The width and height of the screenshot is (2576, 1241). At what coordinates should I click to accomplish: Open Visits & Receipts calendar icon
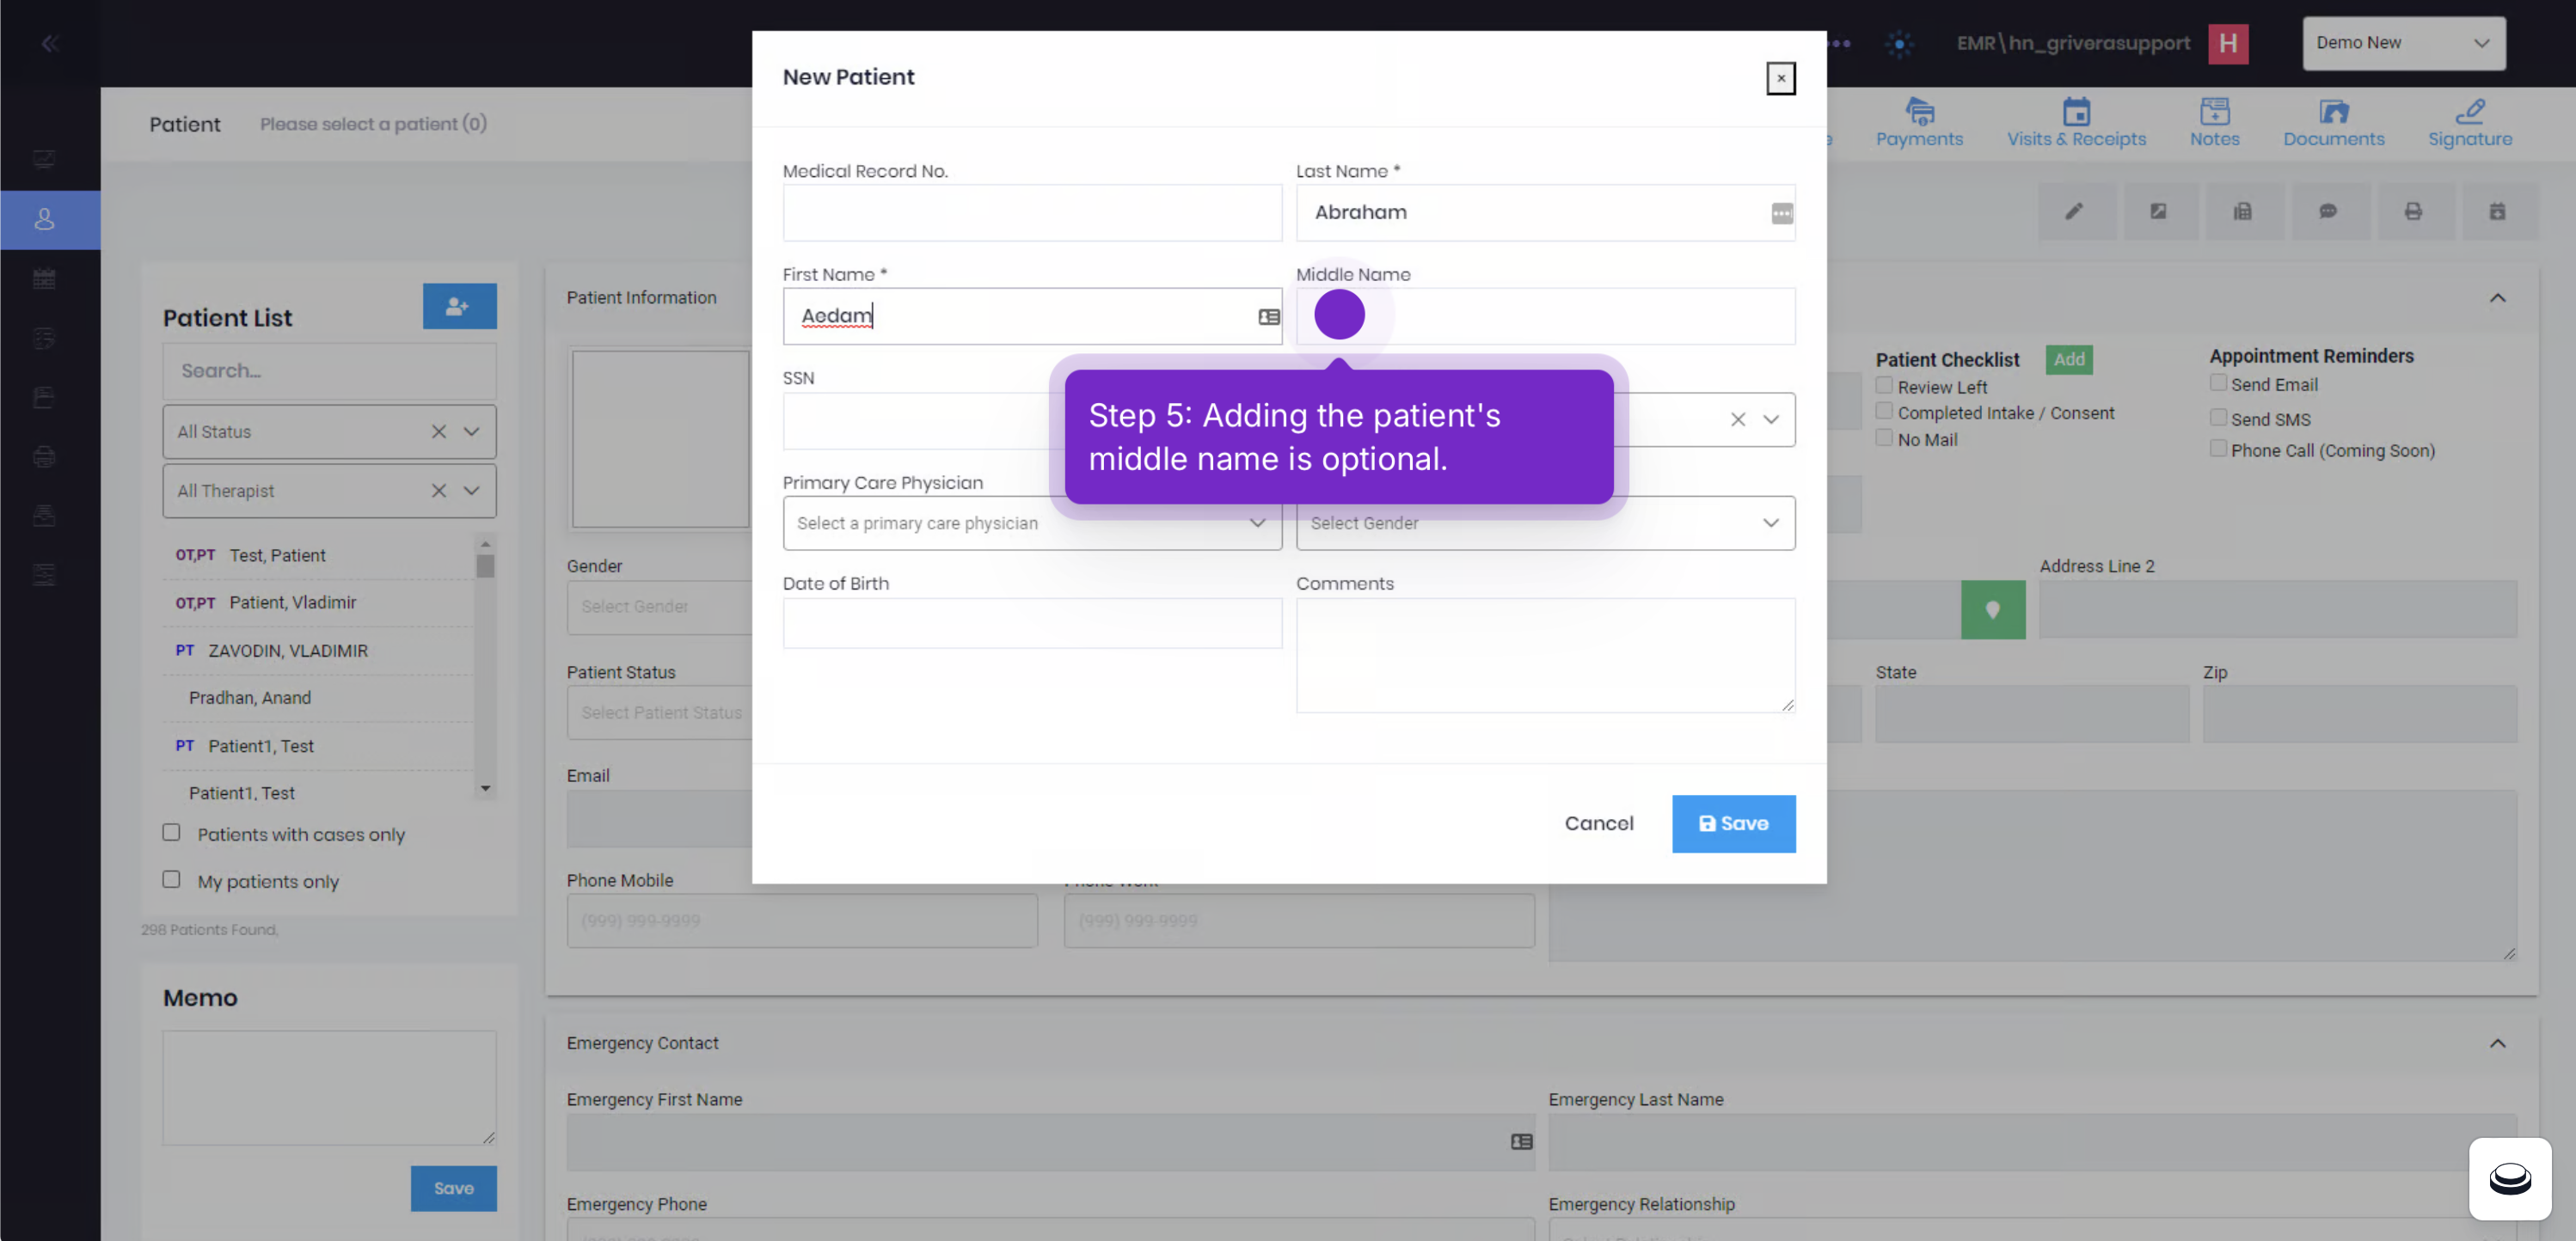coord(2075,111)
